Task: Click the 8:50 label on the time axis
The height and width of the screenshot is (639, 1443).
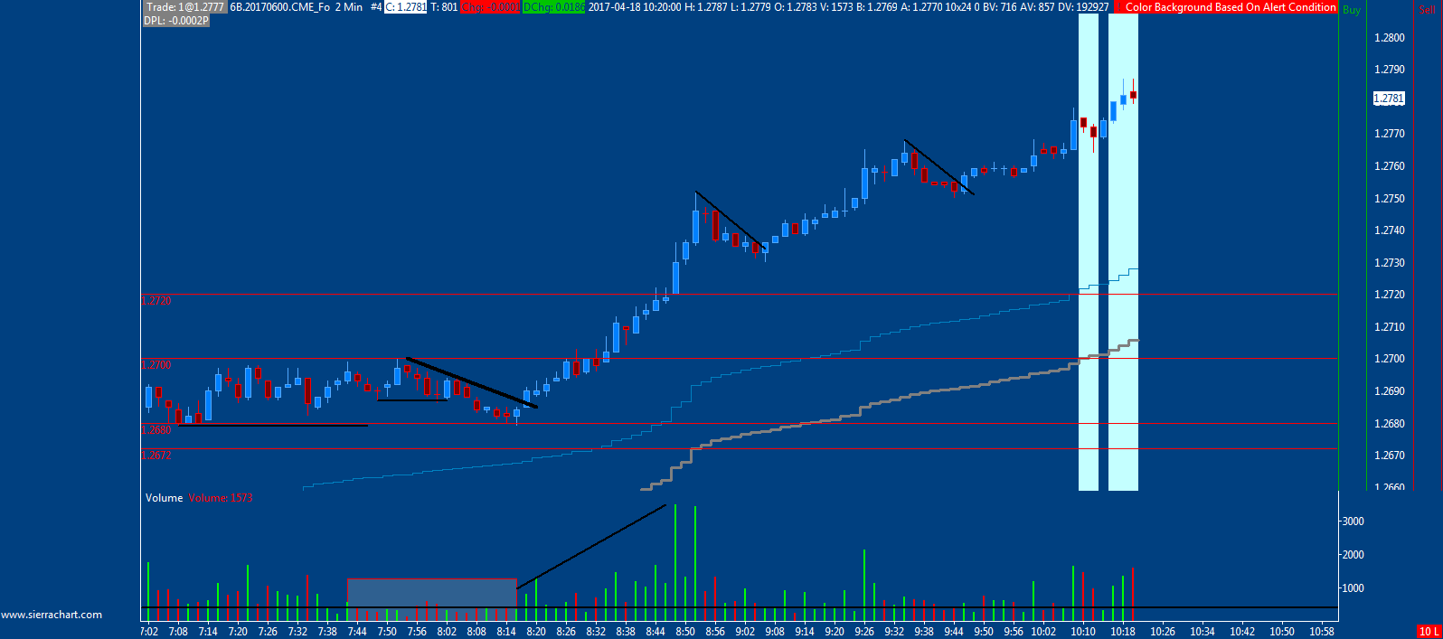Action: tap(685, 632)
